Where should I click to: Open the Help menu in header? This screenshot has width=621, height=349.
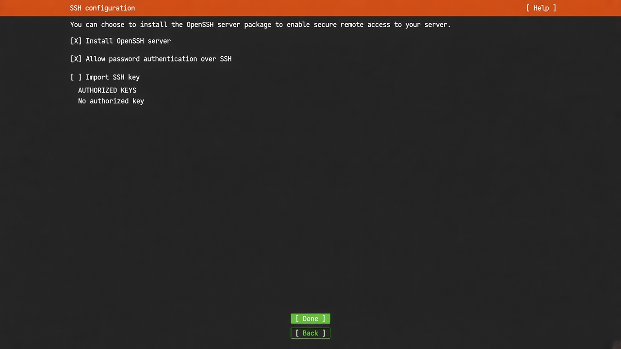click(541, 8)
